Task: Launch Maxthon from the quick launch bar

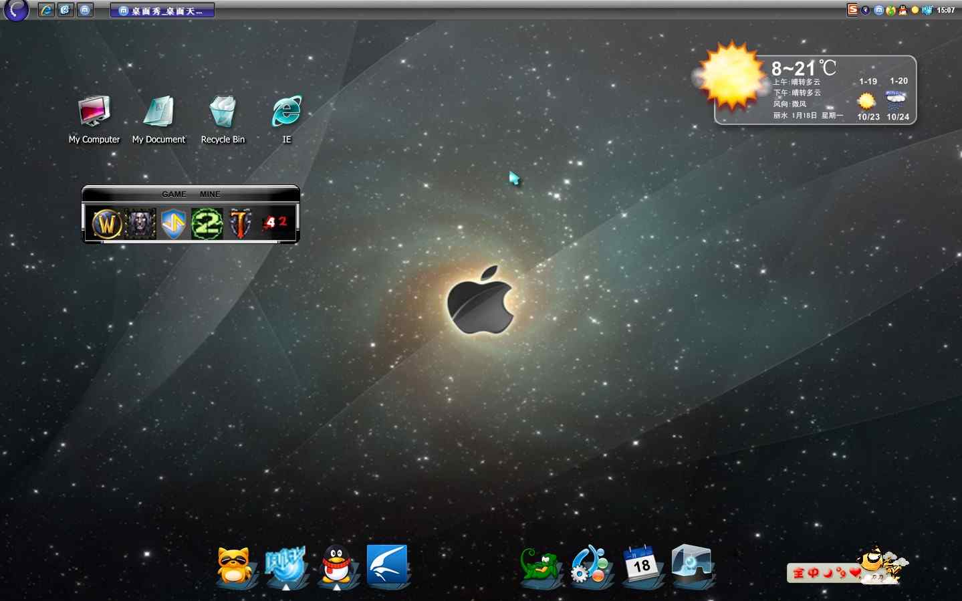Action: pyautogui.click(x=85, y=10)
